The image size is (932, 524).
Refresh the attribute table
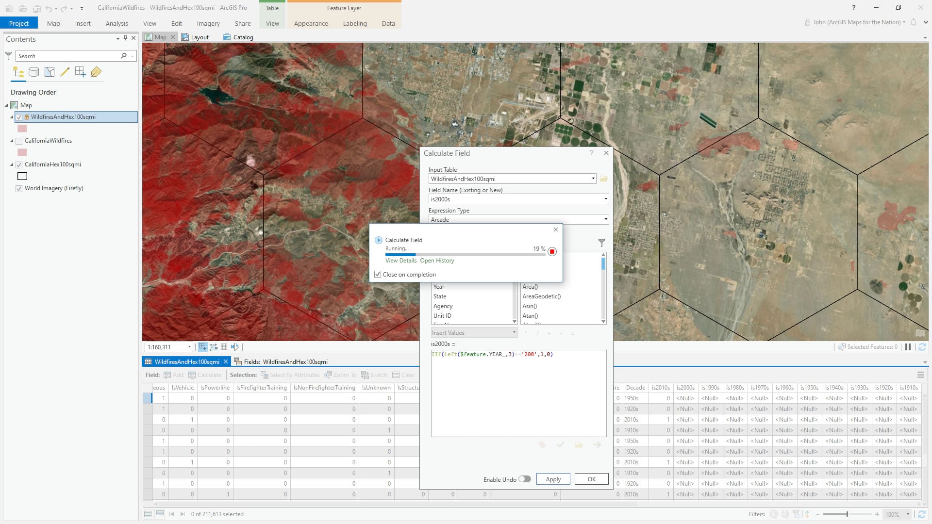[x=921, y=514]
